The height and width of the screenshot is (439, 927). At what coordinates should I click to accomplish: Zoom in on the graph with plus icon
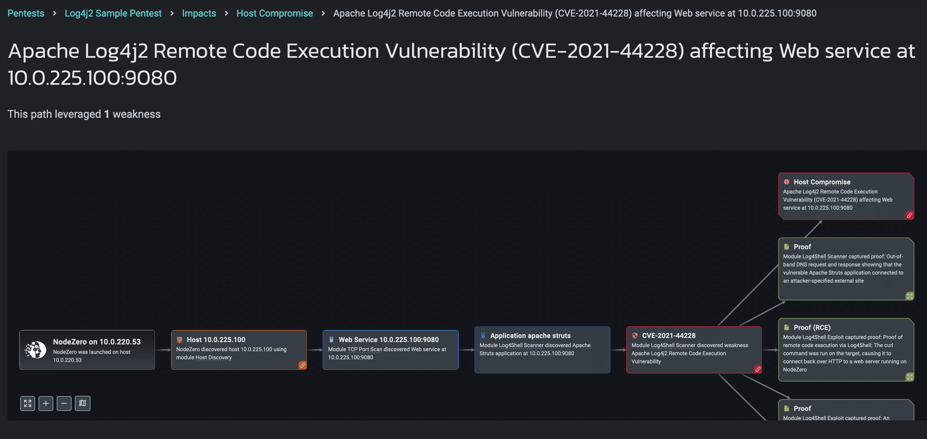pyautogui.click(x=46, y=403)
